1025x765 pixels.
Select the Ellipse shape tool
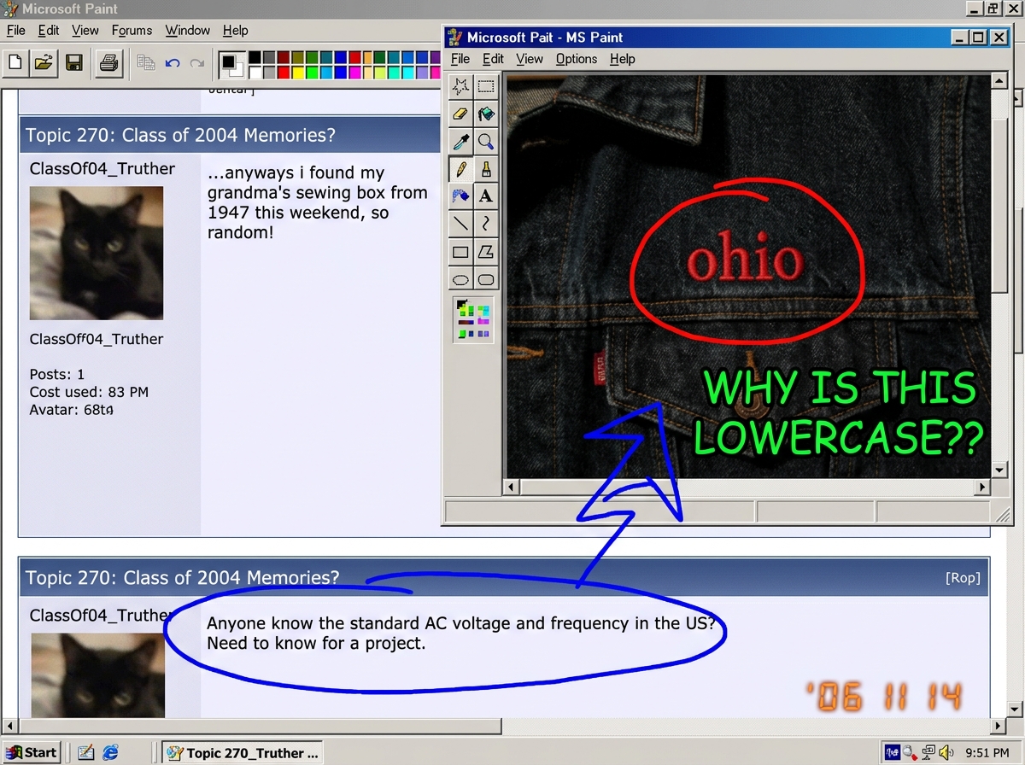[460, 279]
